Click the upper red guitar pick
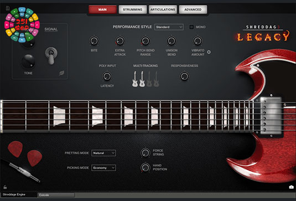The width and height of the screenshot is (296, 201). click(x=15, y=149)
